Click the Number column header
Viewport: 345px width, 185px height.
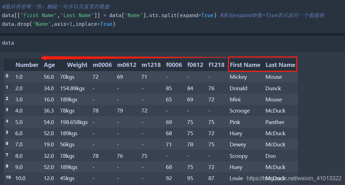27,65
